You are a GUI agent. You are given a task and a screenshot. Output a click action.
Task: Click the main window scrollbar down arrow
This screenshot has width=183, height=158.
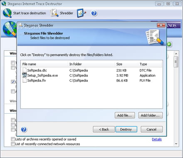(x=176, y=144)
